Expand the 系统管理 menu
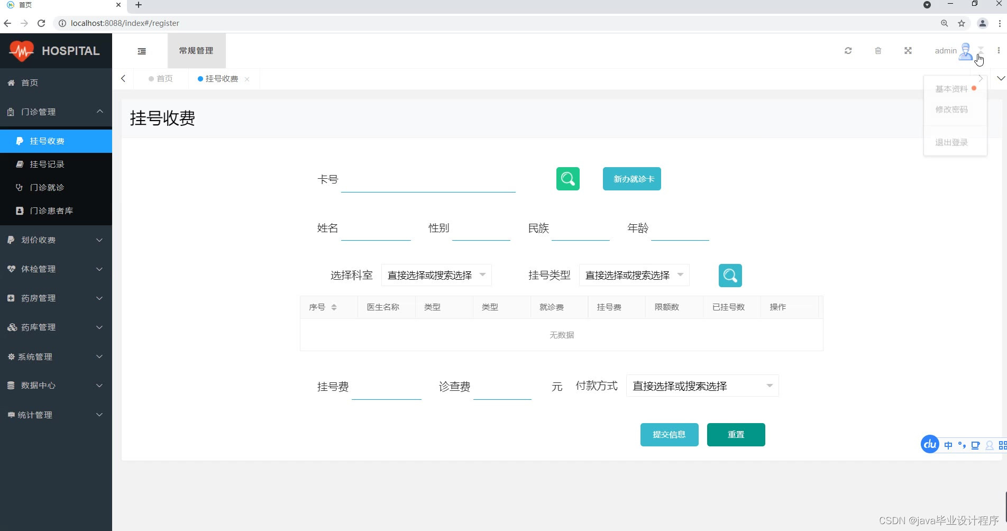 (x=56, y=357)
